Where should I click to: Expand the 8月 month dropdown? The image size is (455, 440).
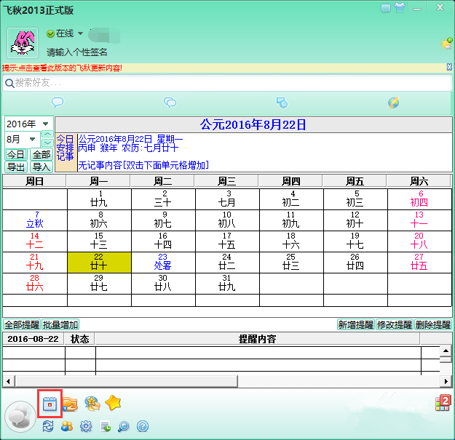(x=33, y=139)
